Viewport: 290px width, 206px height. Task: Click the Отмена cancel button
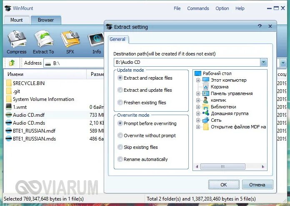pyautogui.click(x=257, y=185)
